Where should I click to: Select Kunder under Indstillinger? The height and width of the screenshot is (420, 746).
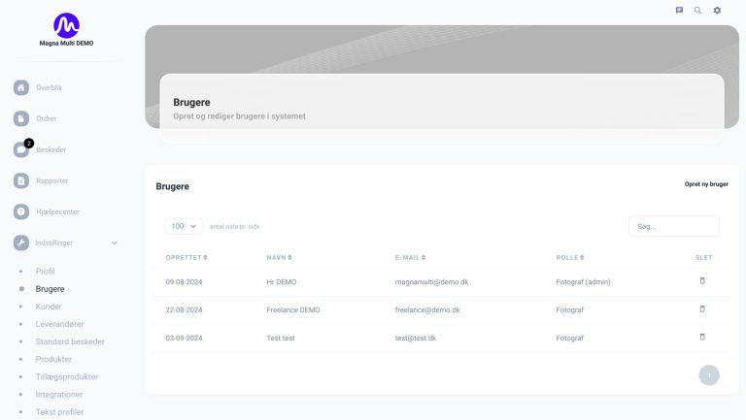pyautogui.click(x=49, y=307)
